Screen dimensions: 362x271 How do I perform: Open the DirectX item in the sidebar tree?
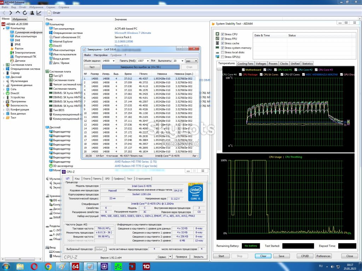point(15,93)
